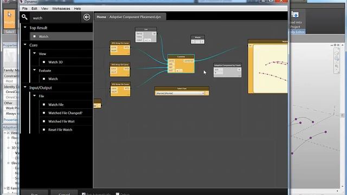Click the remove-input minus button on Combine node
347x195 pixels.
click(x=181, y=70)
